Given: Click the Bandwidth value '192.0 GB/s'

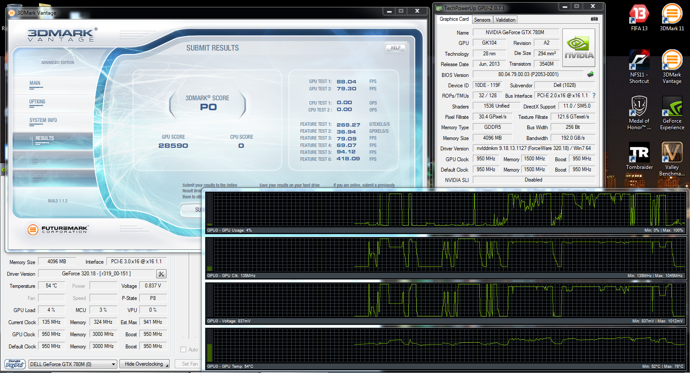Looking at the screenshot, I should [x=573, y=138].
